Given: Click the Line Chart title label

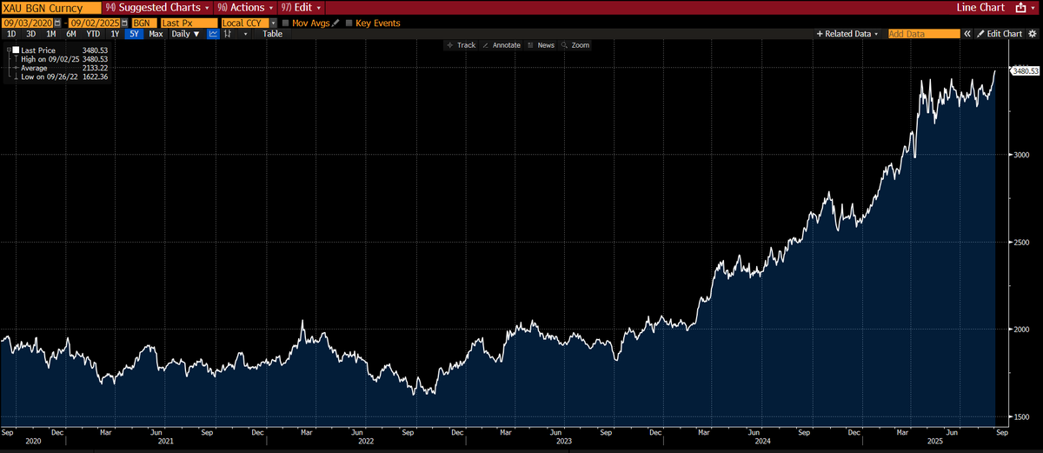Looking at the screenshot, I should click(x=980, y=8).
